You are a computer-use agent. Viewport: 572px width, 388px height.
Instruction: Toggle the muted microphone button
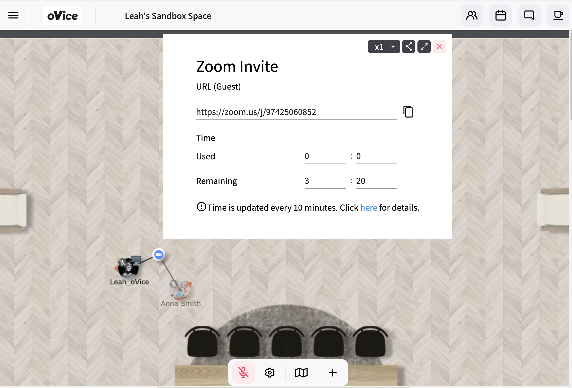pyautogui.click(x=243, y=373)
